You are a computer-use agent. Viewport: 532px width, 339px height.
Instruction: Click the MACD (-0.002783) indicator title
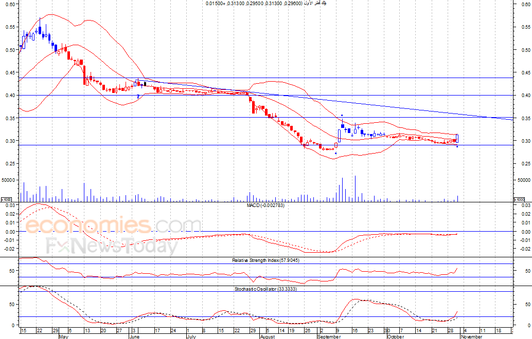pyautogui.click(x=265, y=205)
